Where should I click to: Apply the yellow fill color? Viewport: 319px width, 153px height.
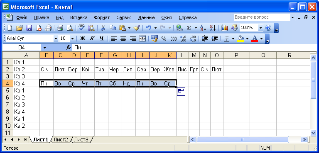coord(240,39)
